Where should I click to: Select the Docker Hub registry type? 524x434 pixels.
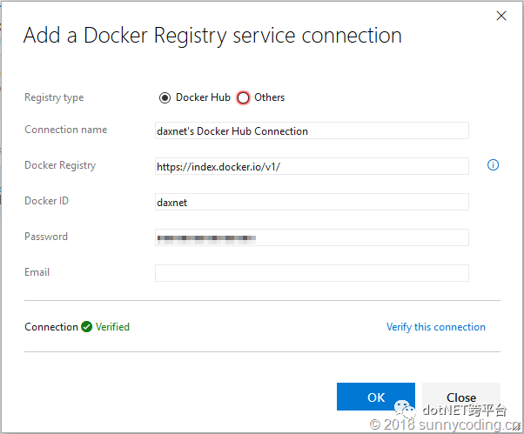165,97
